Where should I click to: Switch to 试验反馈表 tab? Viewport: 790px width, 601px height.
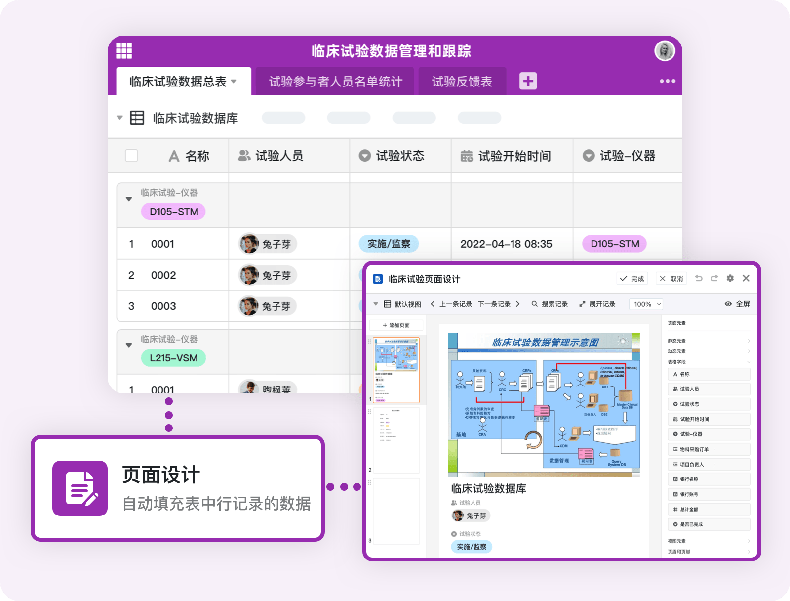click(x=462, y=82)
